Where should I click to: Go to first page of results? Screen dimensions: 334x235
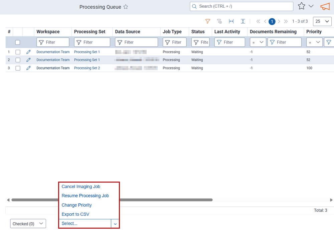pos(258,21)
